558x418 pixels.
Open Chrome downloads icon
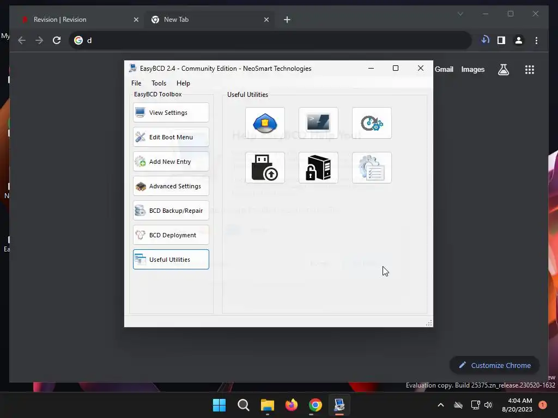pos(485,40)
